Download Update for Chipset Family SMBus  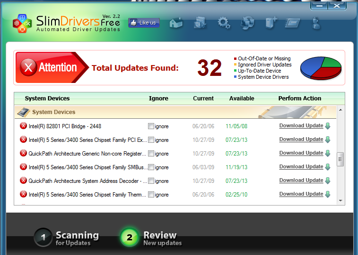[301, 166]
